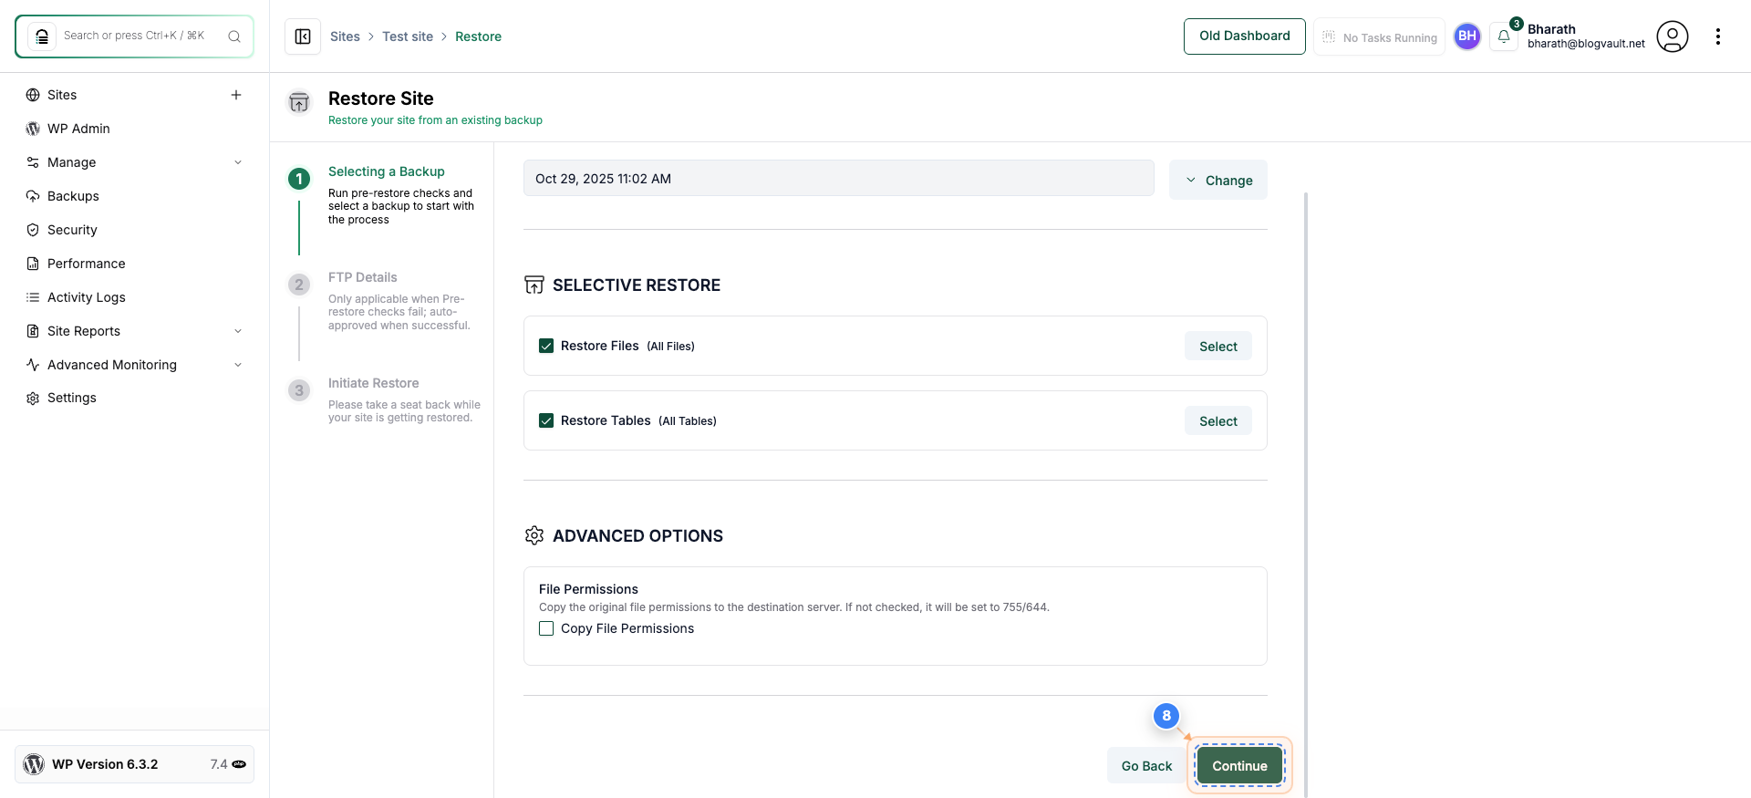Uncheck the Restore Tables checkbox
The image size is (1751, 798).
point(546,420)
